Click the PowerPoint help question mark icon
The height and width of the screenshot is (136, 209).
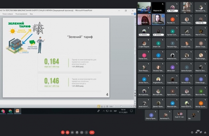point(135,14)
